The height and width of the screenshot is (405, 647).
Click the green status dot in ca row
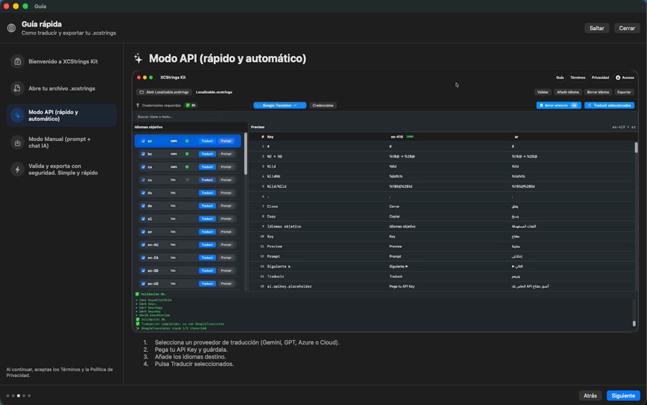[x=187, y=167]
